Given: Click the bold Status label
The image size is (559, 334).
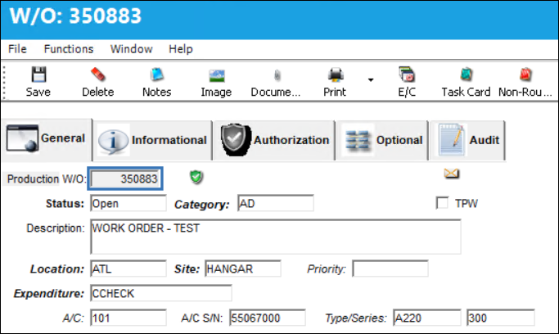Looking at the screenshot, I should [65, 204].
